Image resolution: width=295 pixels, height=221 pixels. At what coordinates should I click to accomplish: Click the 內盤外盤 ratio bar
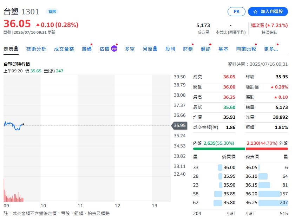click(x=241, y=149)
